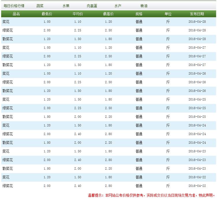The height and width of the screenshot is (199, 217).
Task: Click the red 温馨提示 disclaimer text
Action: click(151, 195)
